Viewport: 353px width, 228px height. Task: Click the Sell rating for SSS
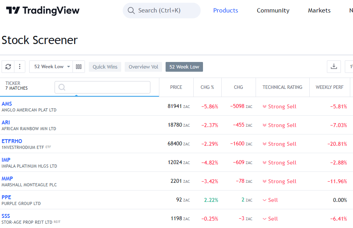(270, 219)
